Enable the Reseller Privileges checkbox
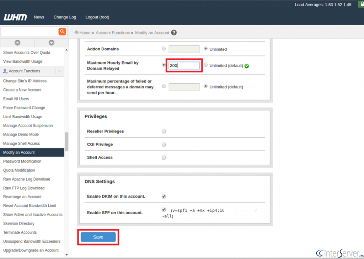The width and height of the screenshot is (364, 259). click(164, 131)
